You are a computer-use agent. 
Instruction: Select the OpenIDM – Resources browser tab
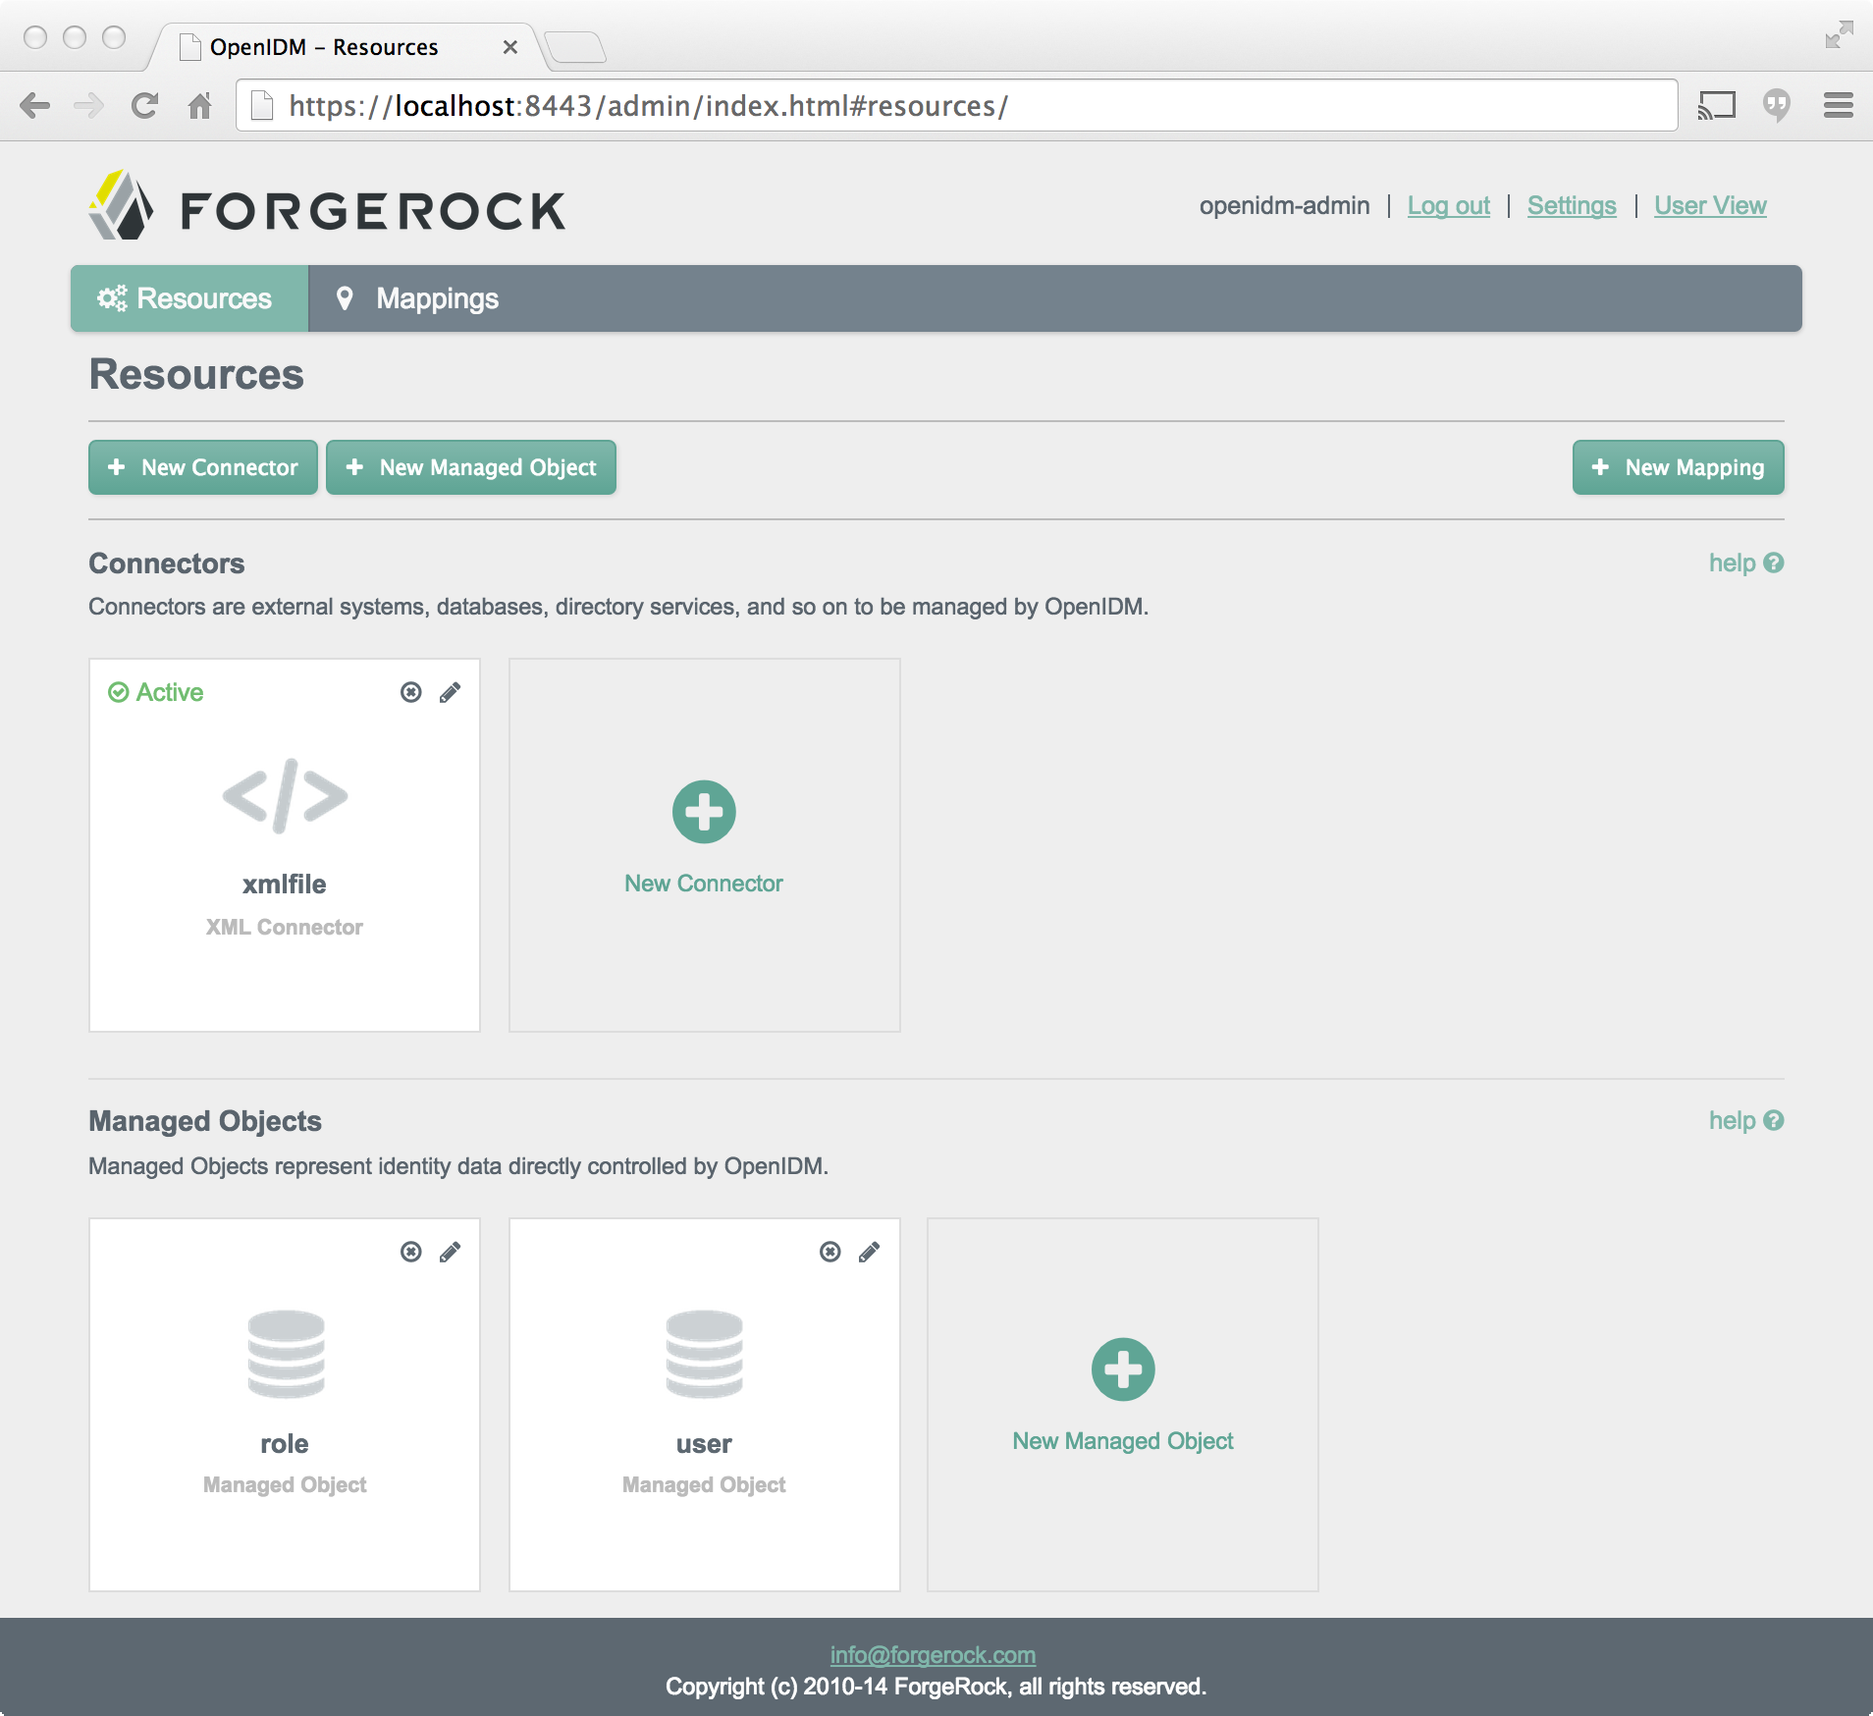343,47
